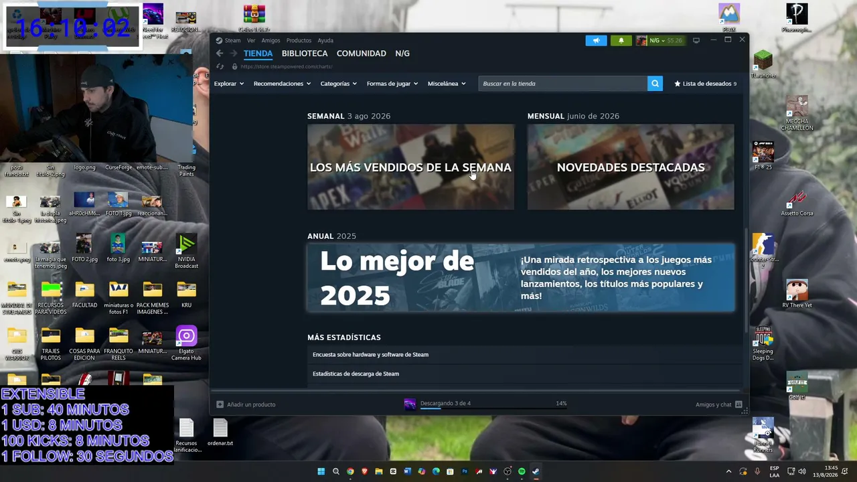Open Novedades destacadas banner
Screen dimensions: 857x482
(x=631, y=167)
